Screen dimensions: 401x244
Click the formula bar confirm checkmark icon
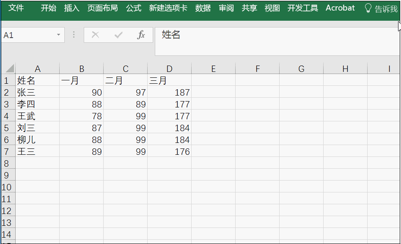click(118, 35)
